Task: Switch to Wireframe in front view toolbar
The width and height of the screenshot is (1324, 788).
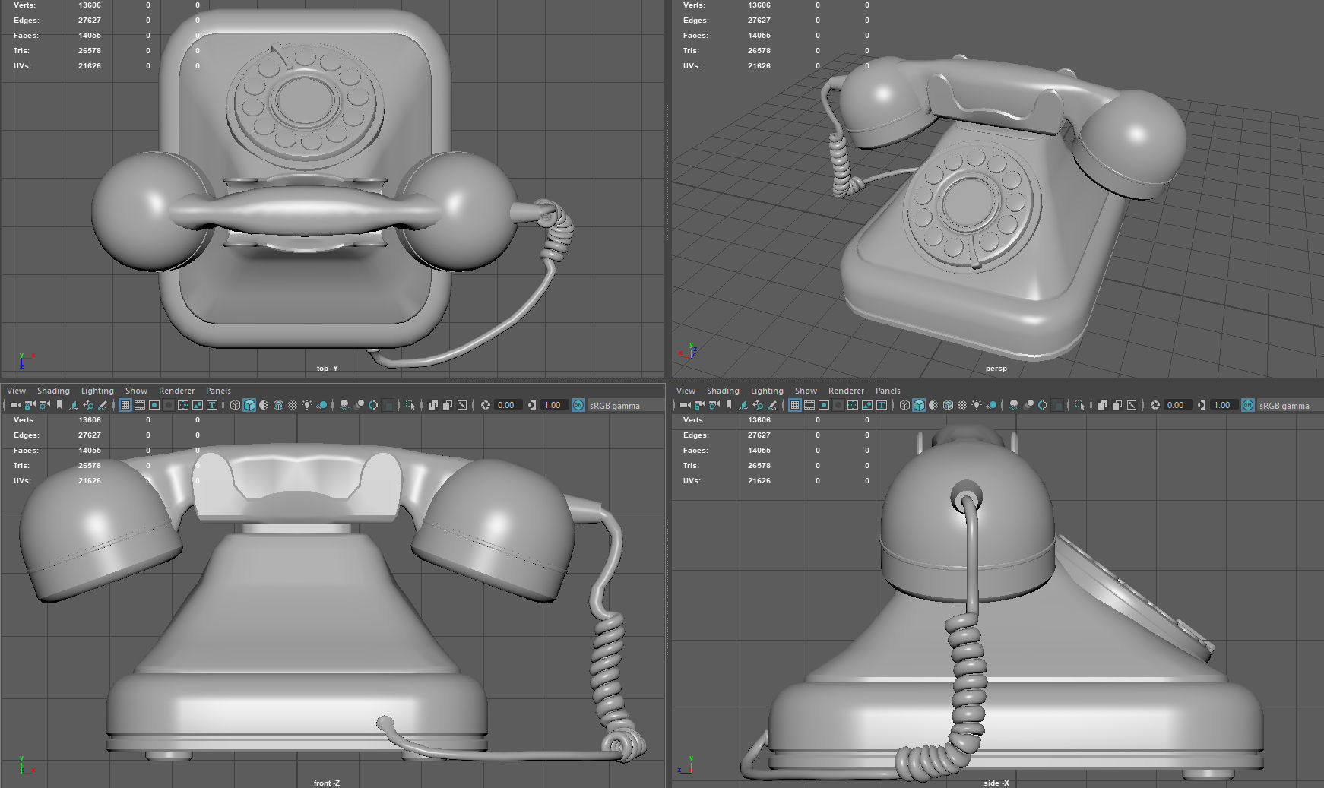Action: (x=235, y=405)
